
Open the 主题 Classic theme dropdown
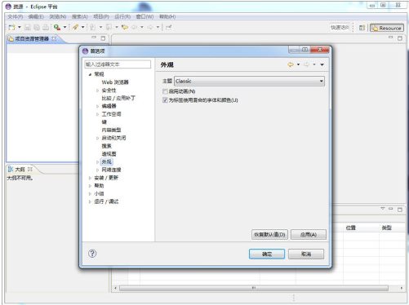point(249,81)
